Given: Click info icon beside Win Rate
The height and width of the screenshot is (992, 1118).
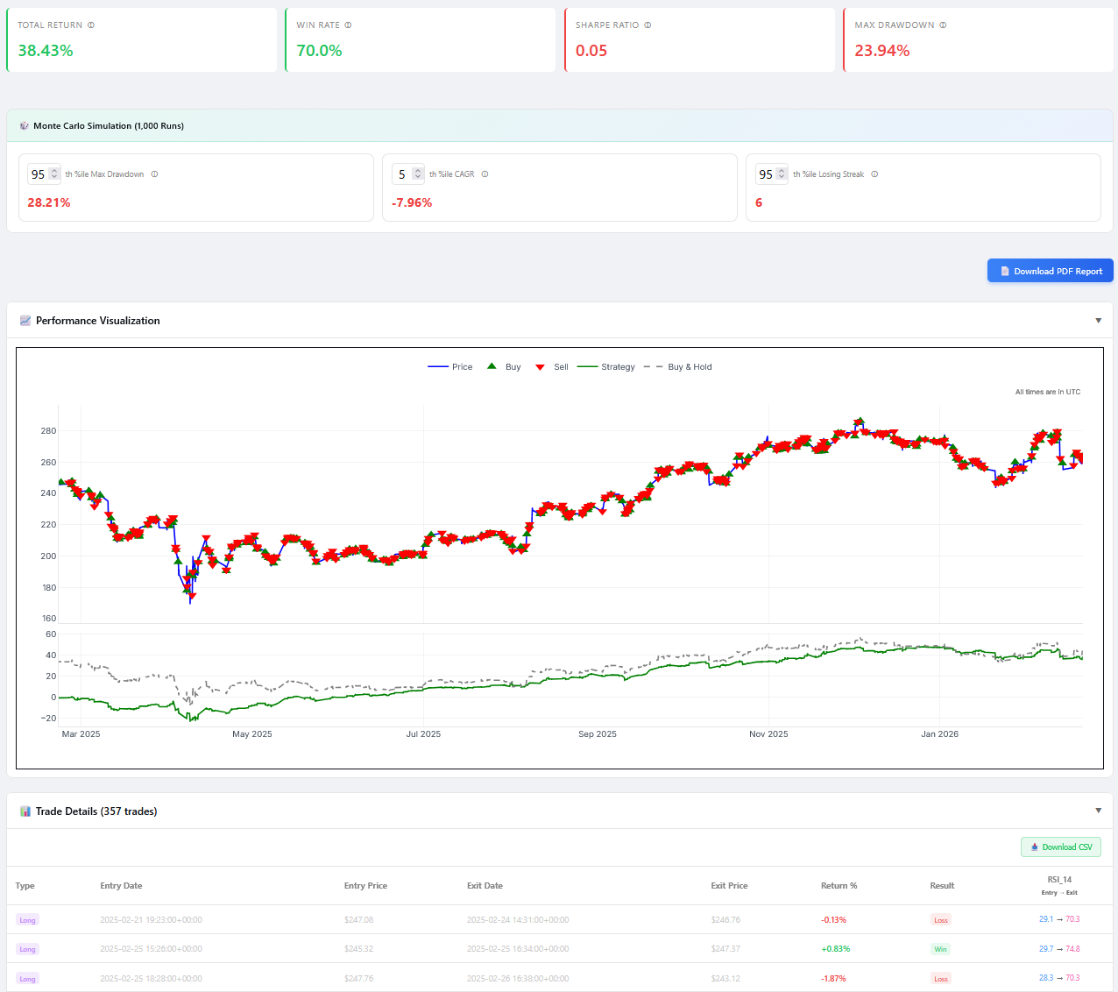Looking at the screenshot, I should [x=348, y=25].
